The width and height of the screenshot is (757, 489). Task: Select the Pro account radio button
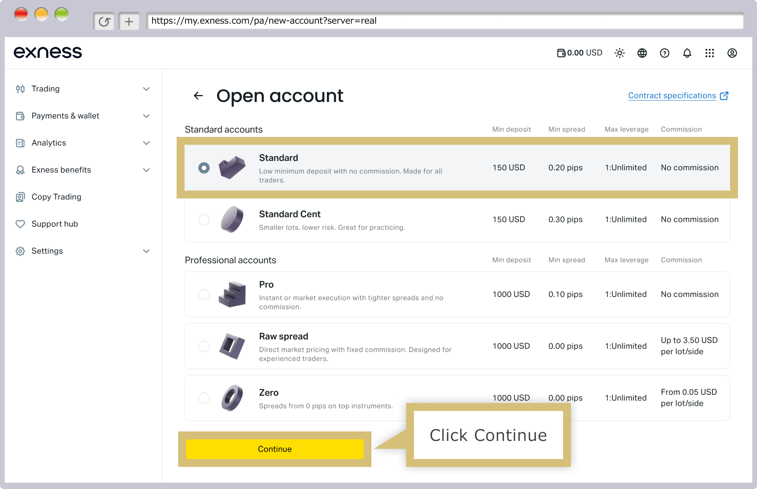click(204, 294)
